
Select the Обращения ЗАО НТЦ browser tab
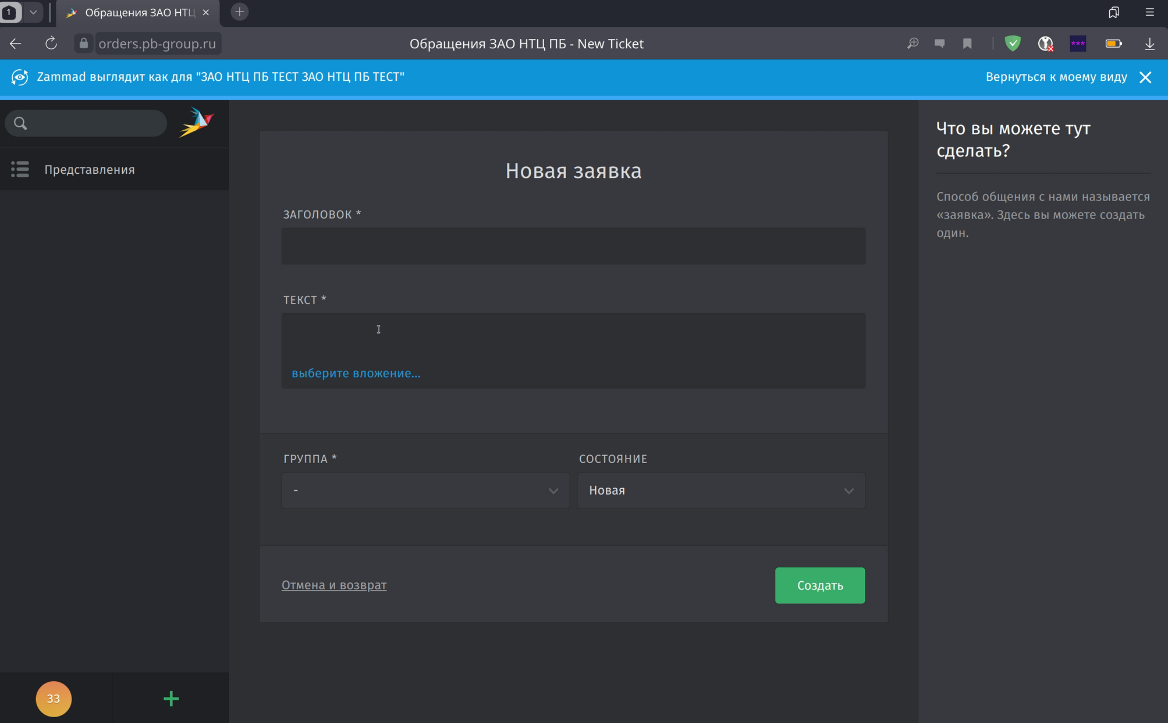(139, 13)
